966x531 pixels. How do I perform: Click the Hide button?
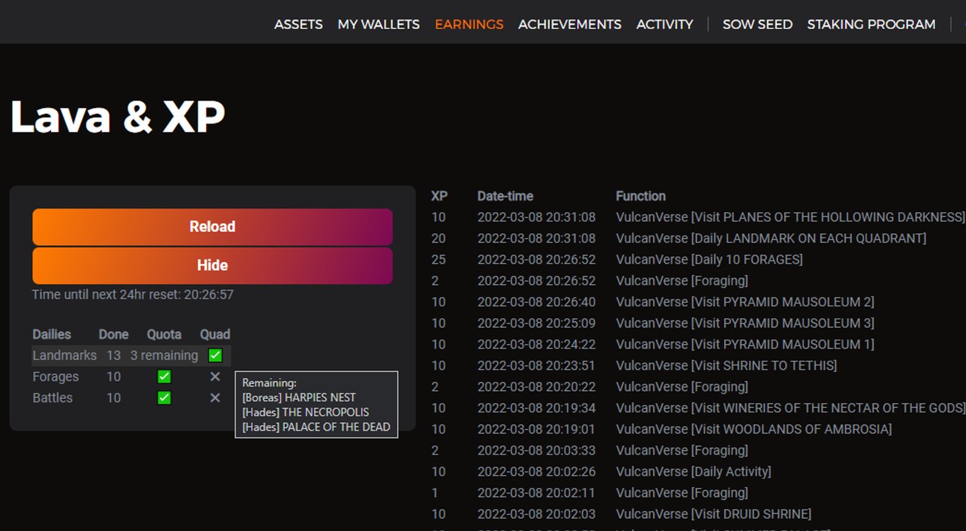pos(212,266)
